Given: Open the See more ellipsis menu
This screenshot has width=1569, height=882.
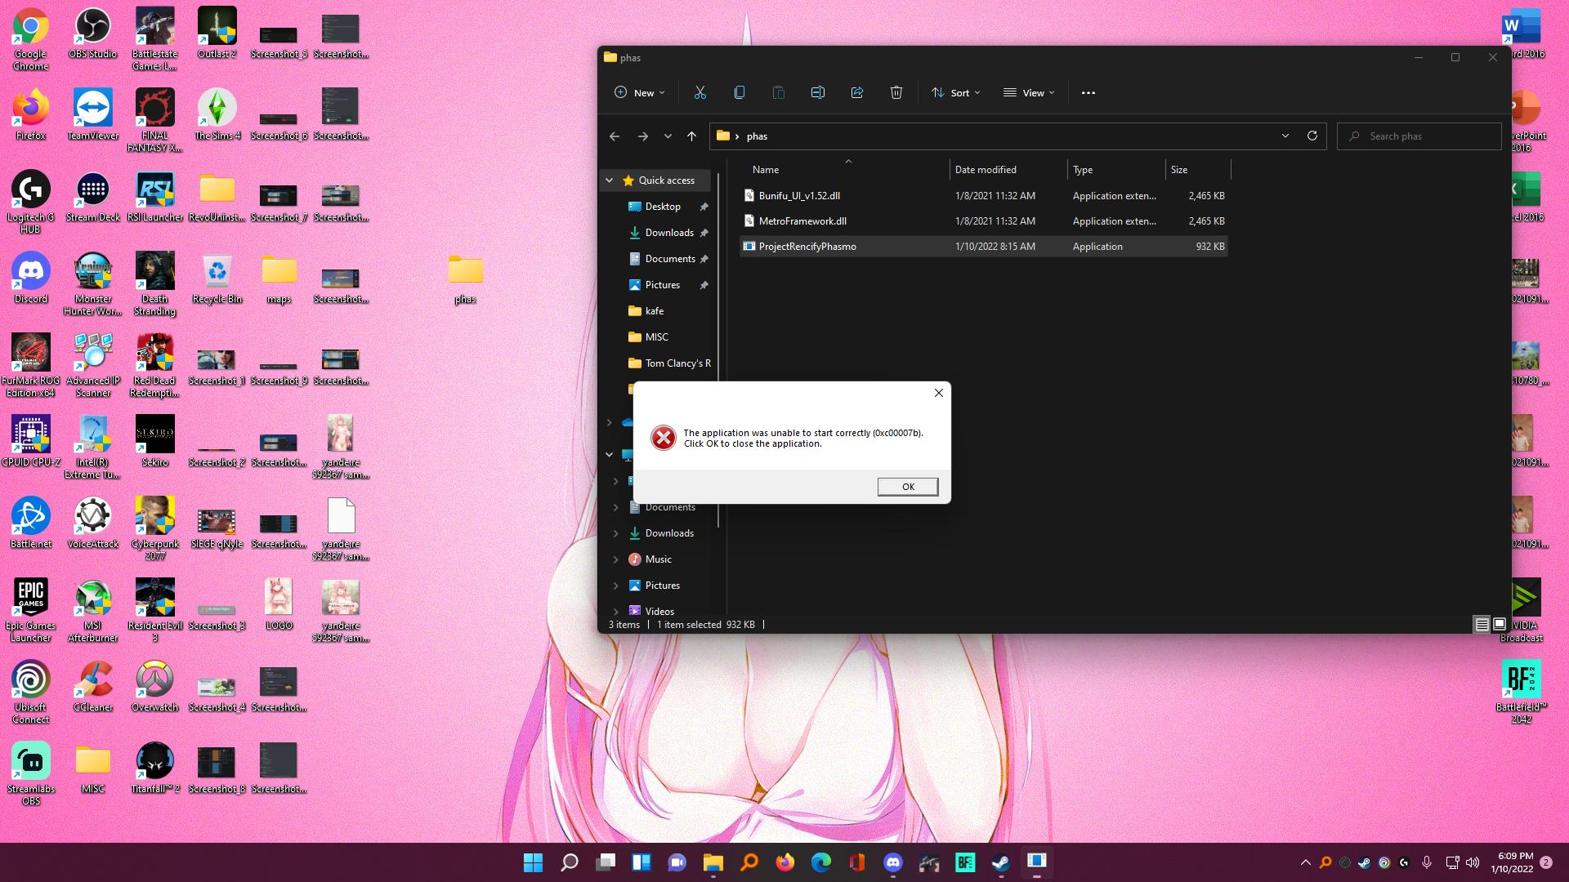Looking at the screenshot, I should pos(1088,92).
